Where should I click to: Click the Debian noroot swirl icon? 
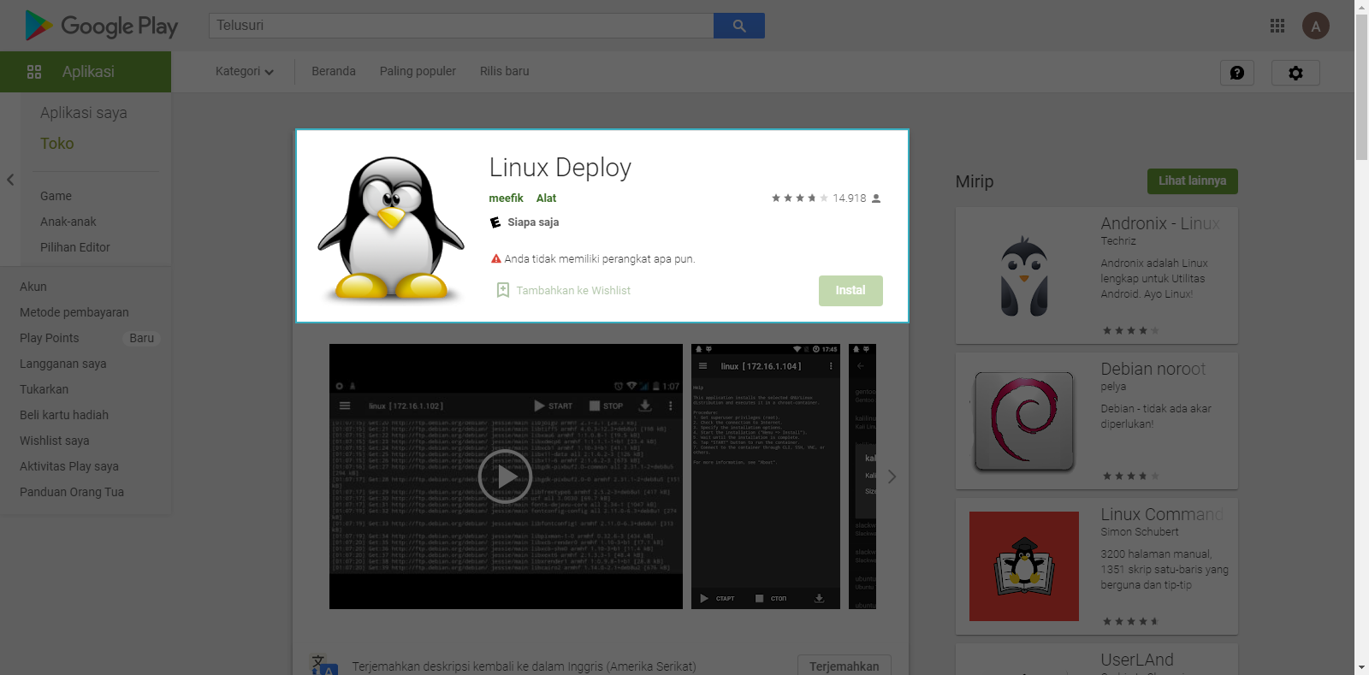click(1024, 421)
